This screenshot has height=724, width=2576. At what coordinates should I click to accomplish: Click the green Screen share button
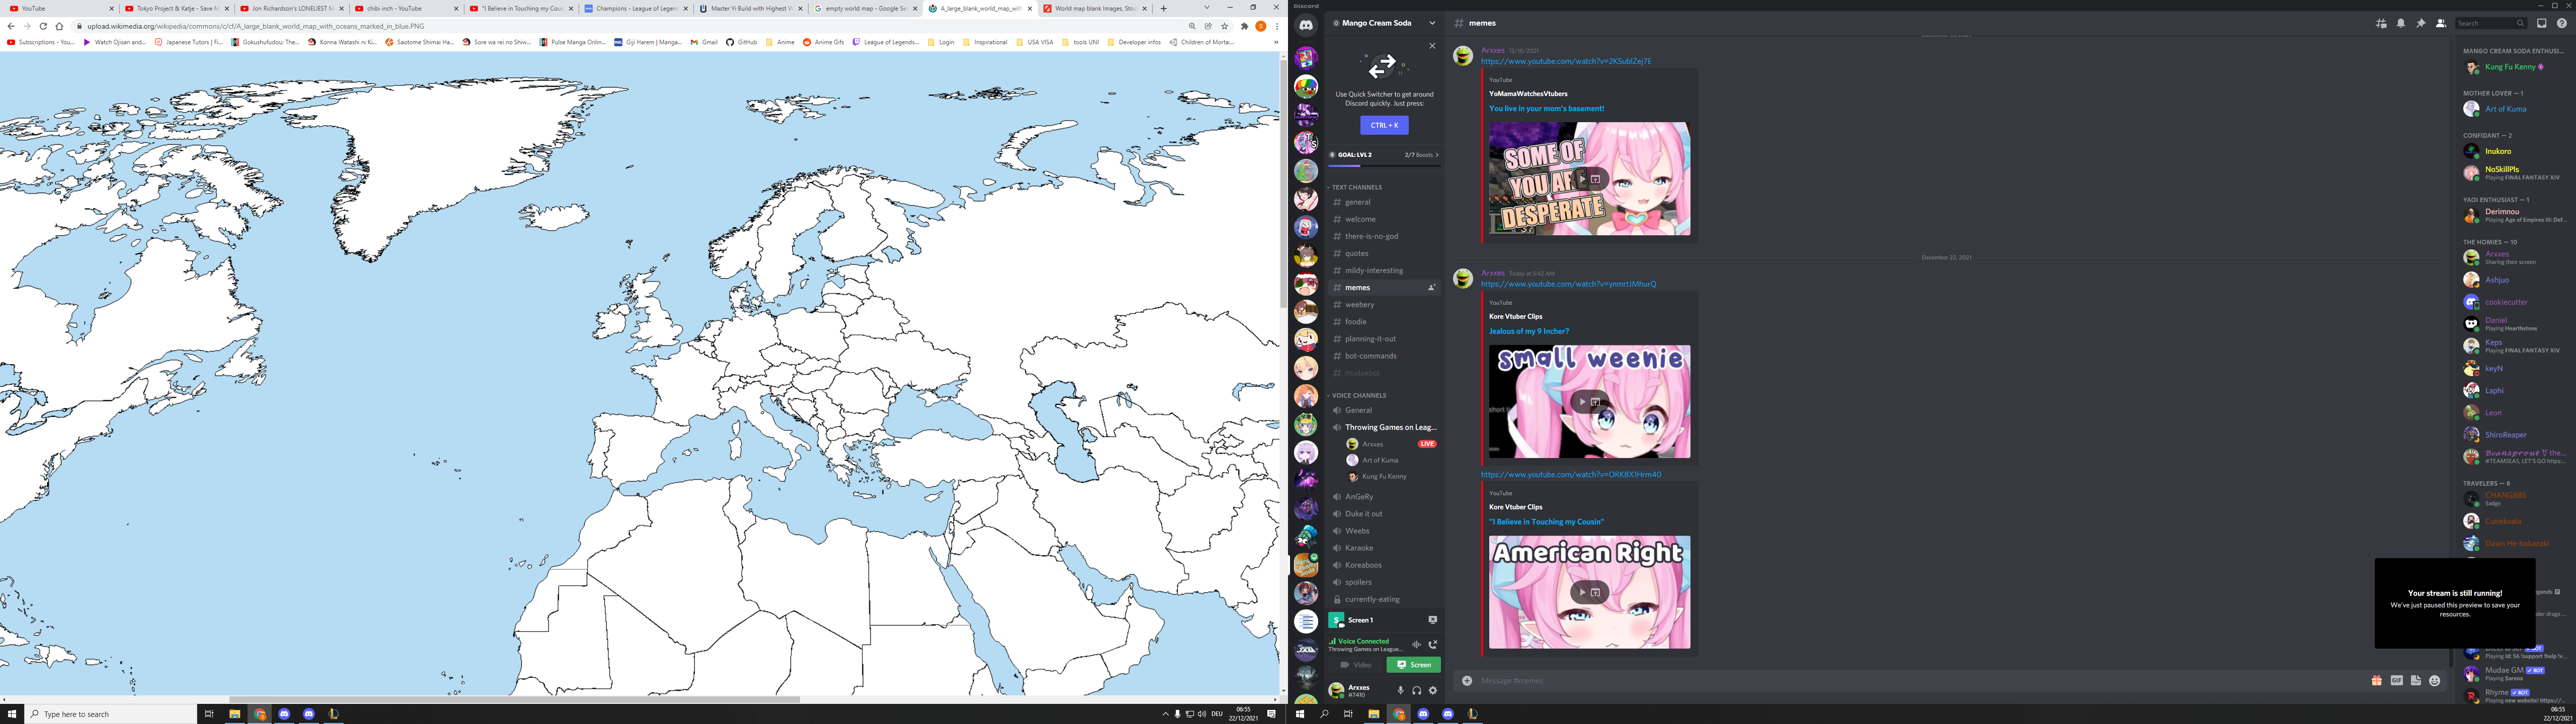1413,665
